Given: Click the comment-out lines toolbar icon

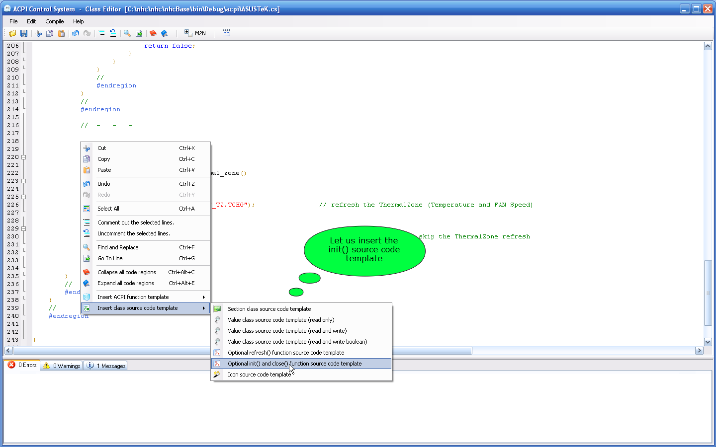Looking at the screenshot, I should 101,33.
